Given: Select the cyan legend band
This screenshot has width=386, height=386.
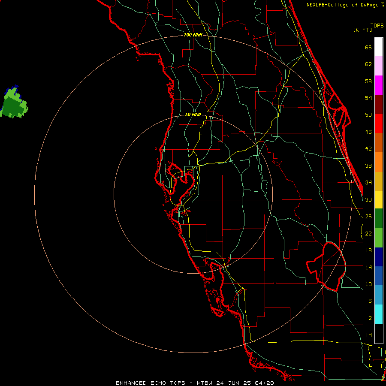Looking at the screenshot, I should click(379, 314).
